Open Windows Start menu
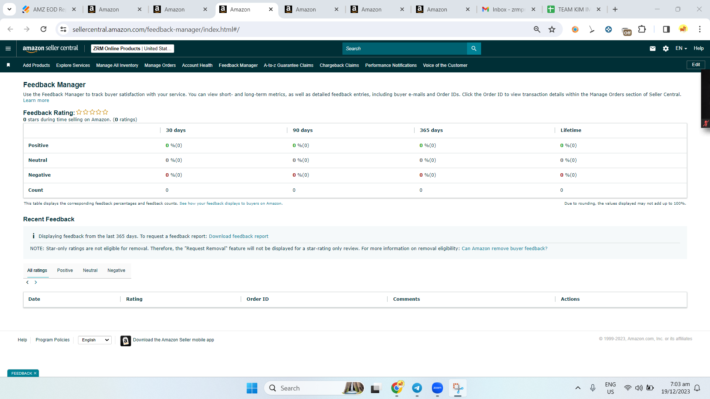 tap(252, 388)
